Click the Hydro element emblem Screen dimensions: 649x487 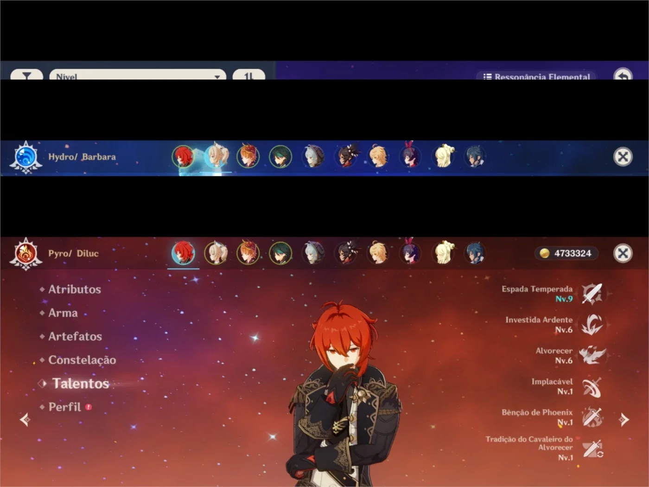[26, 157]
